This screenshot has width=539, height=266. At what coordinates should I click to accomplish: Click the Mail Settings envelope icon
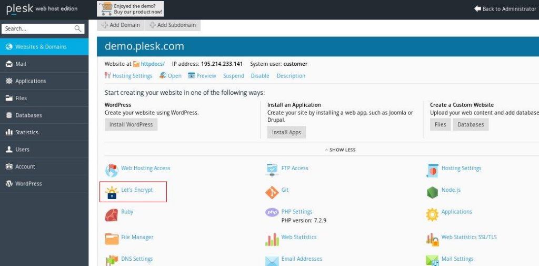[x=433, y=261]
